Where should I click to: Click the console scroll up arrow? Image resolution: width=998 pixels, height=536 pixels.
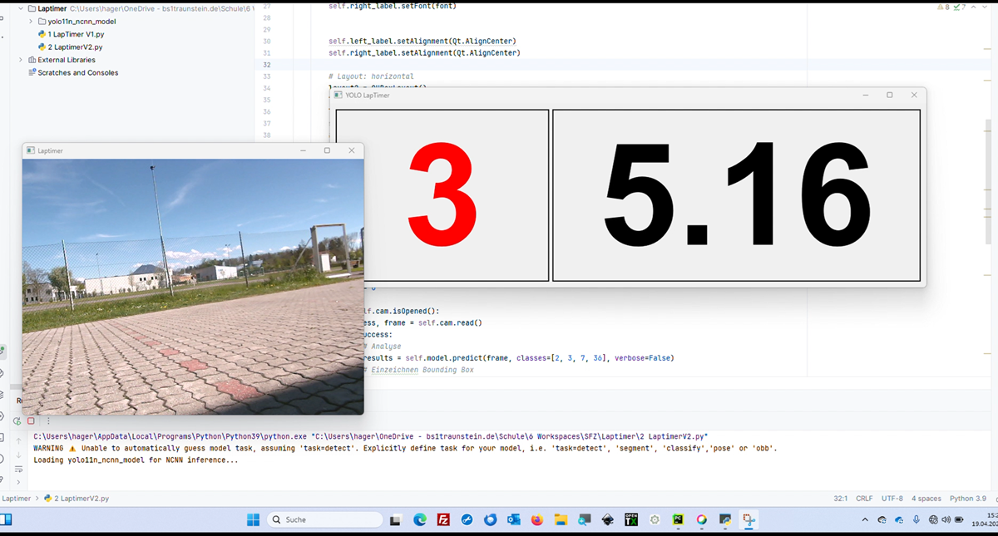[x=17, y=440]
